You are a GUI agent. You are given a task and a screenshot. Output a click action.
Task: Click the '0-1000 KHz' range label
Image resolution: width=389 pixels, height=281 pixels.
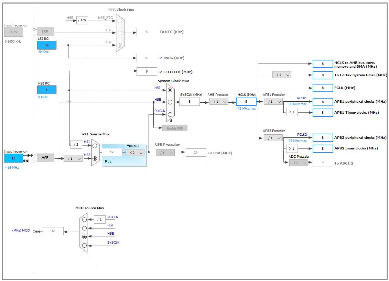point(13,41)
